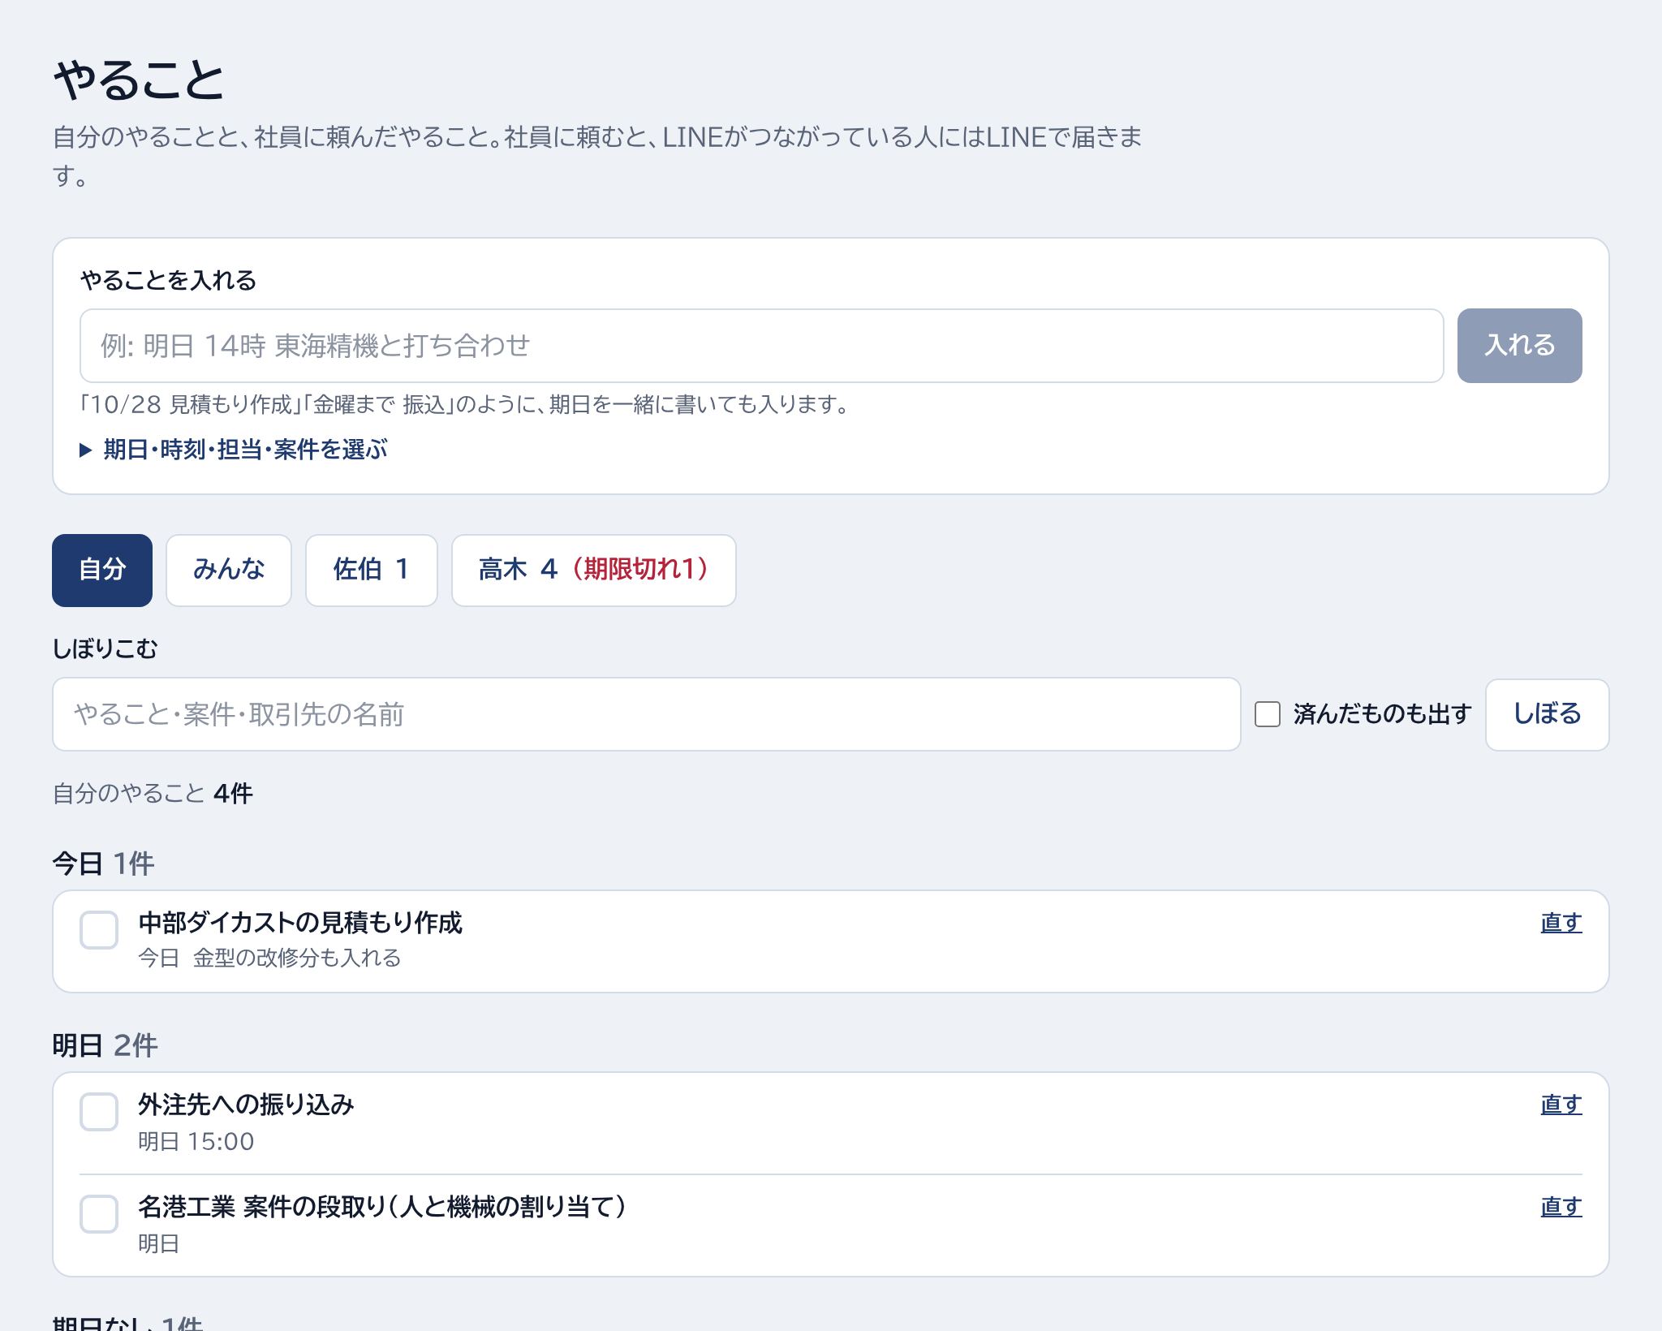Open the 高木 4 (期限切れ1) tab
The image size is (1662, 1331).
594,570
